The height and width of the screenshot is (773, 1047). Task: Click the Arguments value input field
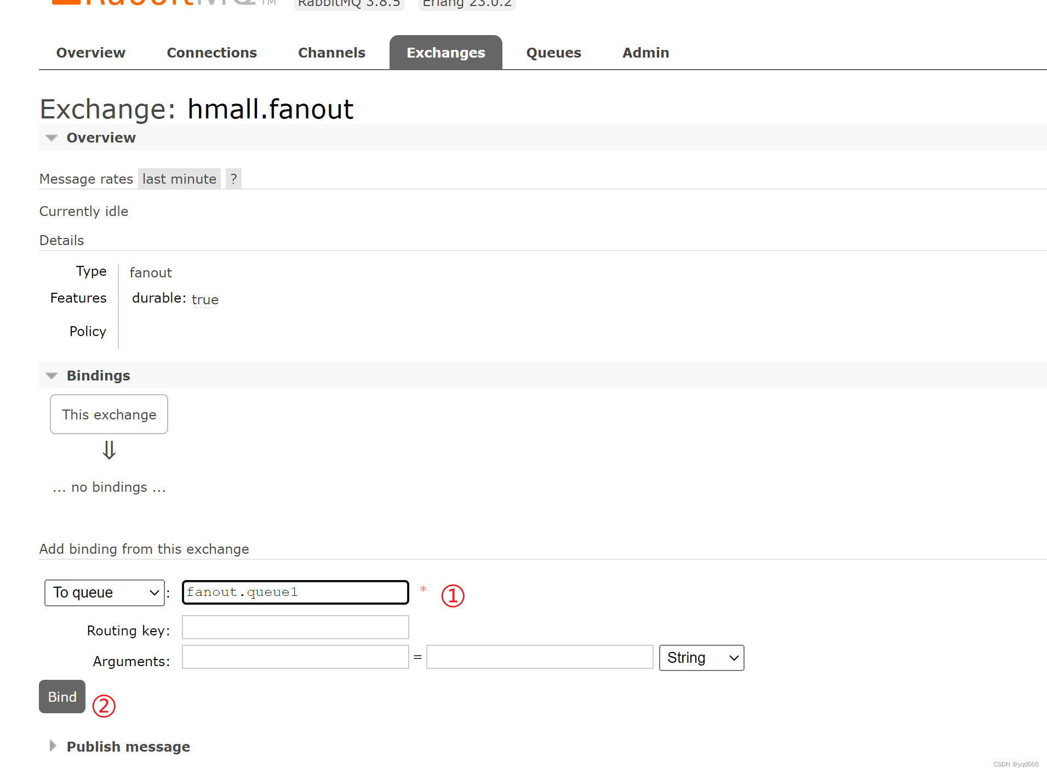tap(540, 657)
